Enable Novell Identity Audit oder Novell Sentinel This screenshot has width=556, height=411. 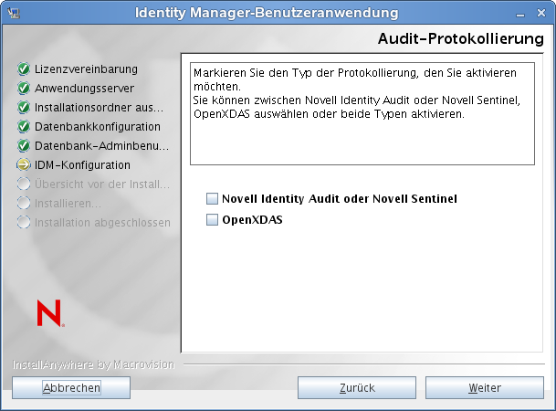pos(213,198)
